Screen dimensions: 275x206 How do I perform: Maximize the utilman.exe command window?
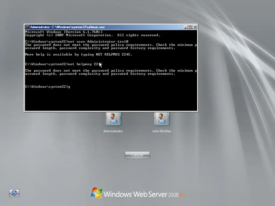[190, 27]
